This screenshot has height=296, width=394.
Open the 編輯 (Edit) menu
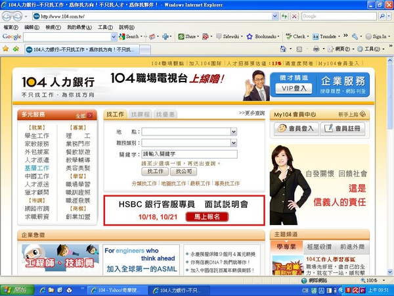(x=32, y=27)
